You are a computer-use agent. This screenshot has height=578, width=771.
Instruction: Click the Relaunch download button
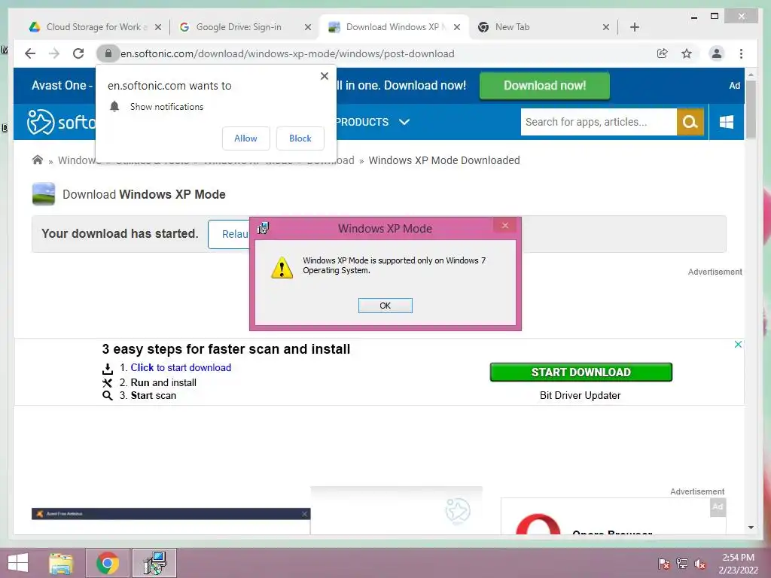click(x=230, y=234)
